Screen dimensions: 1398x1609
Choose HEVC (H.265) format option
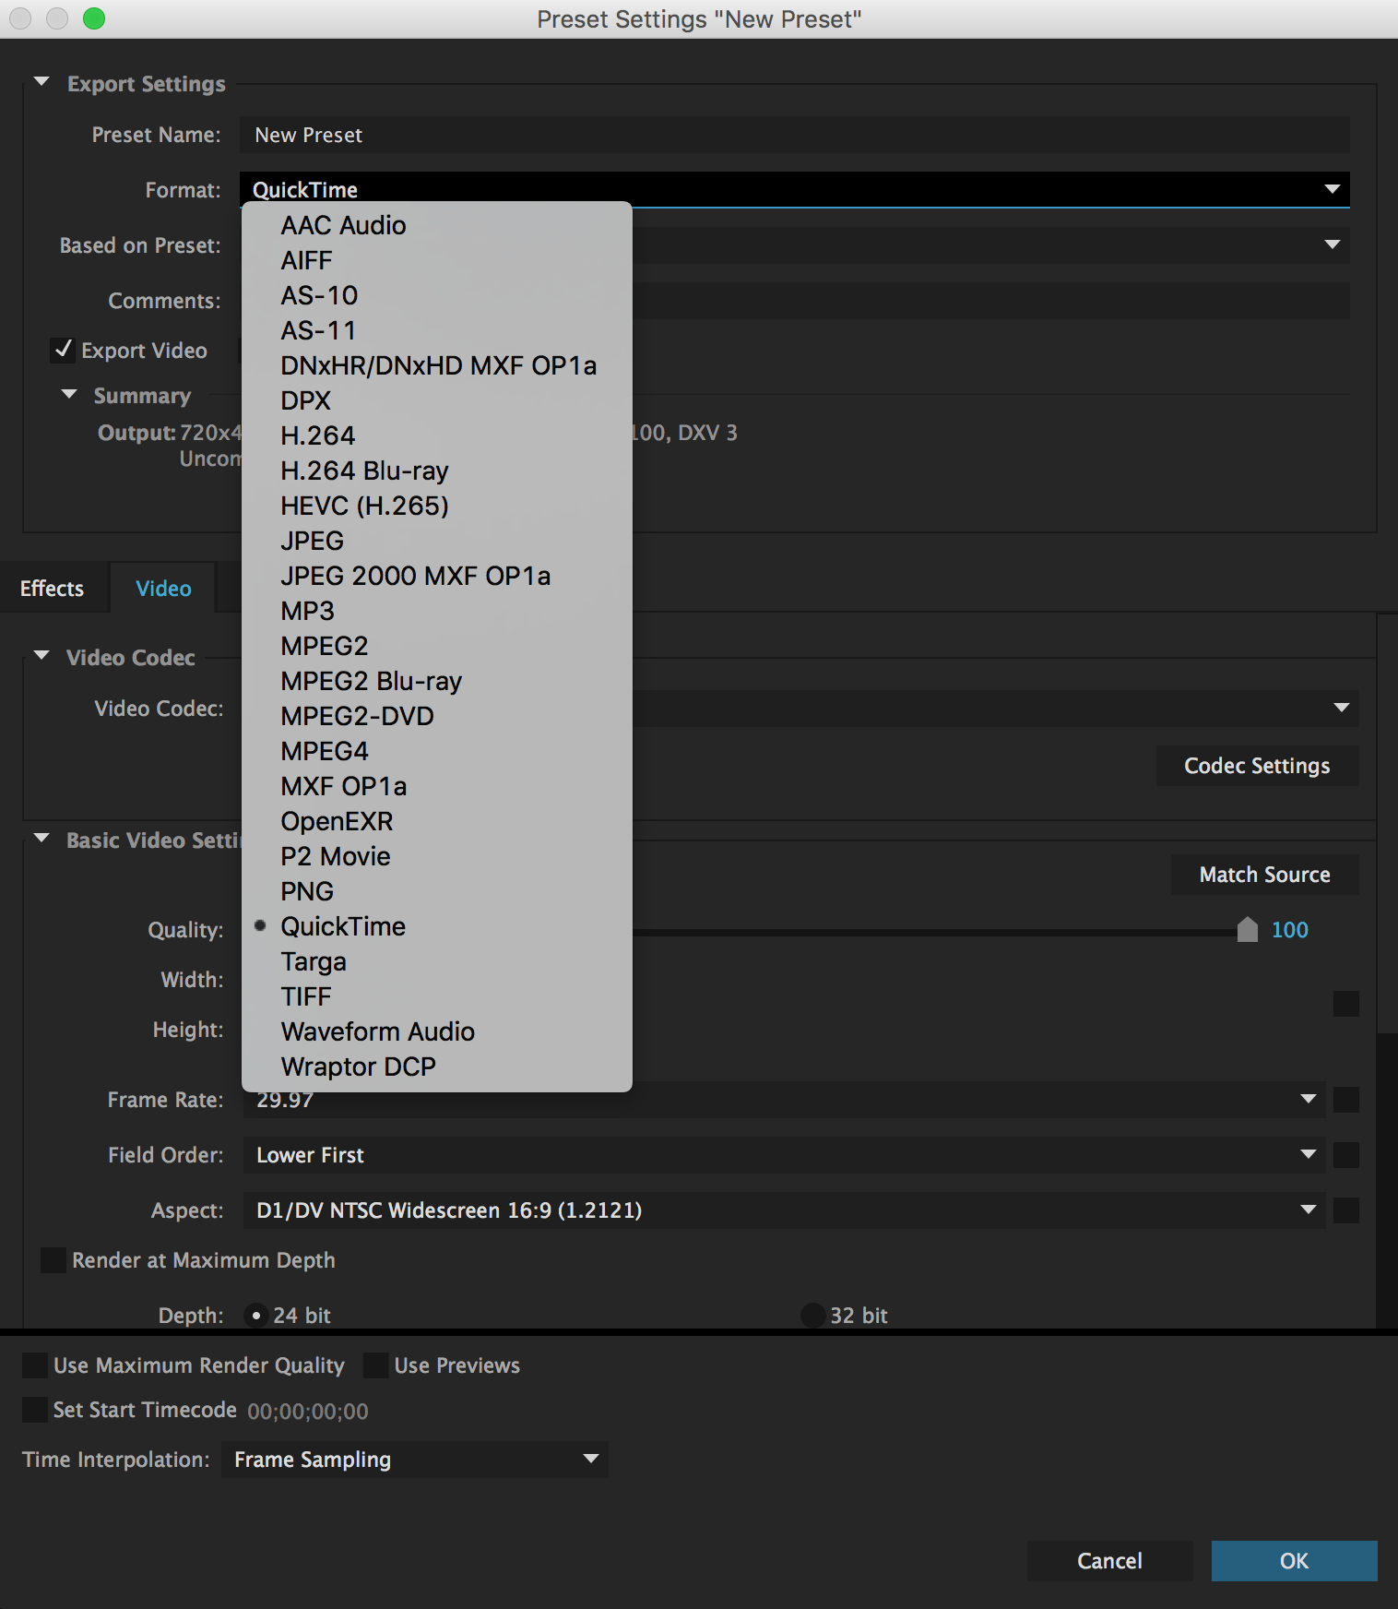coord(364,506)
